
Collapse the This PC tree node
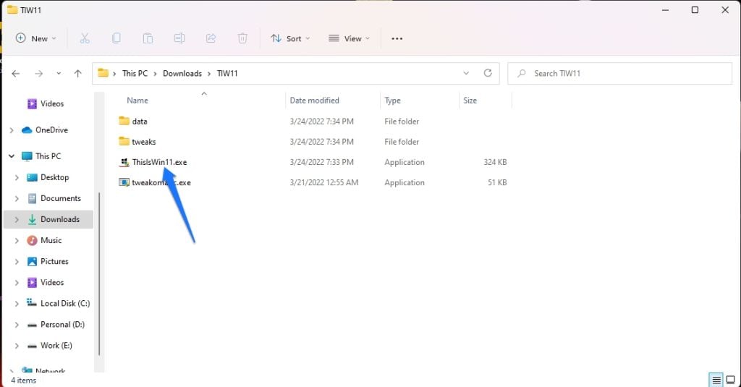(x=12, y=156)
